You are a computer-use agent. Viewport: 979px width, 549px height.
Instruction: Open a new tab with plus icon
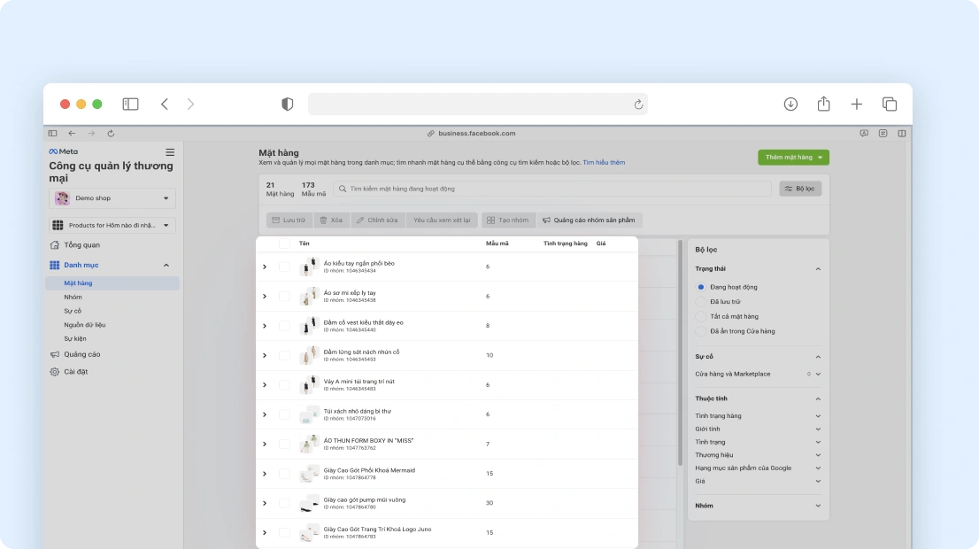pos(857,104)
